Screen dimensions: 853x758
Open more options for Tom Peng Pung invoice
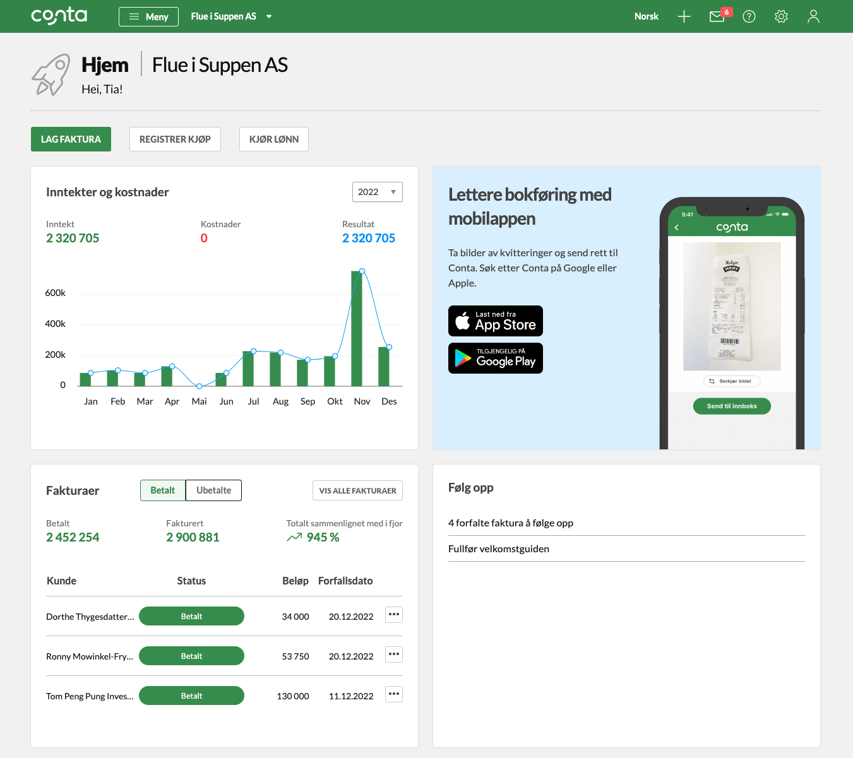tap(394, 694)
